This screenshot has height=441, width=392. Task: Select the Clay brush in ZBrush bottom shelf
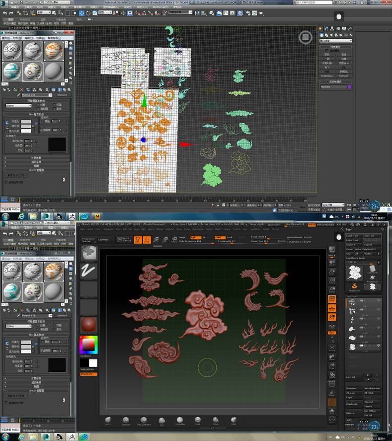161,421
